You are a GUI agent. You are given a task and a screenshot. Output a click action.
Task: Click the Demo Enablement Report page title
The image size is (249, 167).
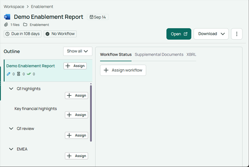(49, 17)
